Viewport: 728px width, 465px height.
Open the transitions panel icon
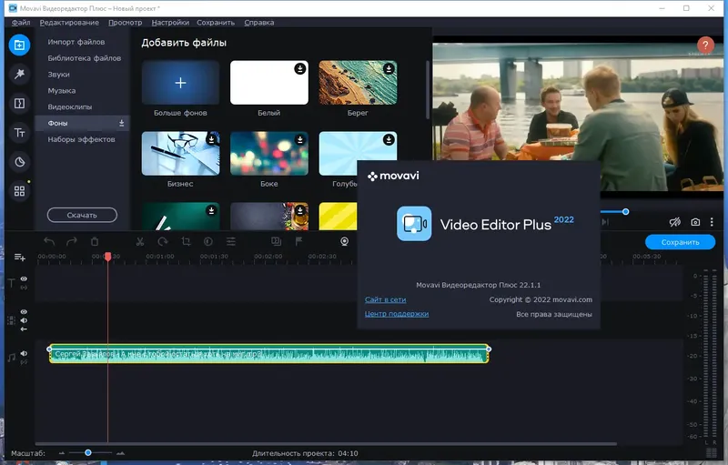coord(19,103)
